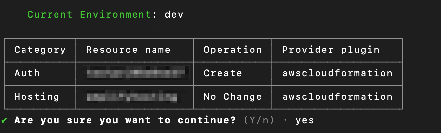This screenshot has height=133, width=441.
Task: Click the word 'Current' in the green label
Action: coord(50,15)
